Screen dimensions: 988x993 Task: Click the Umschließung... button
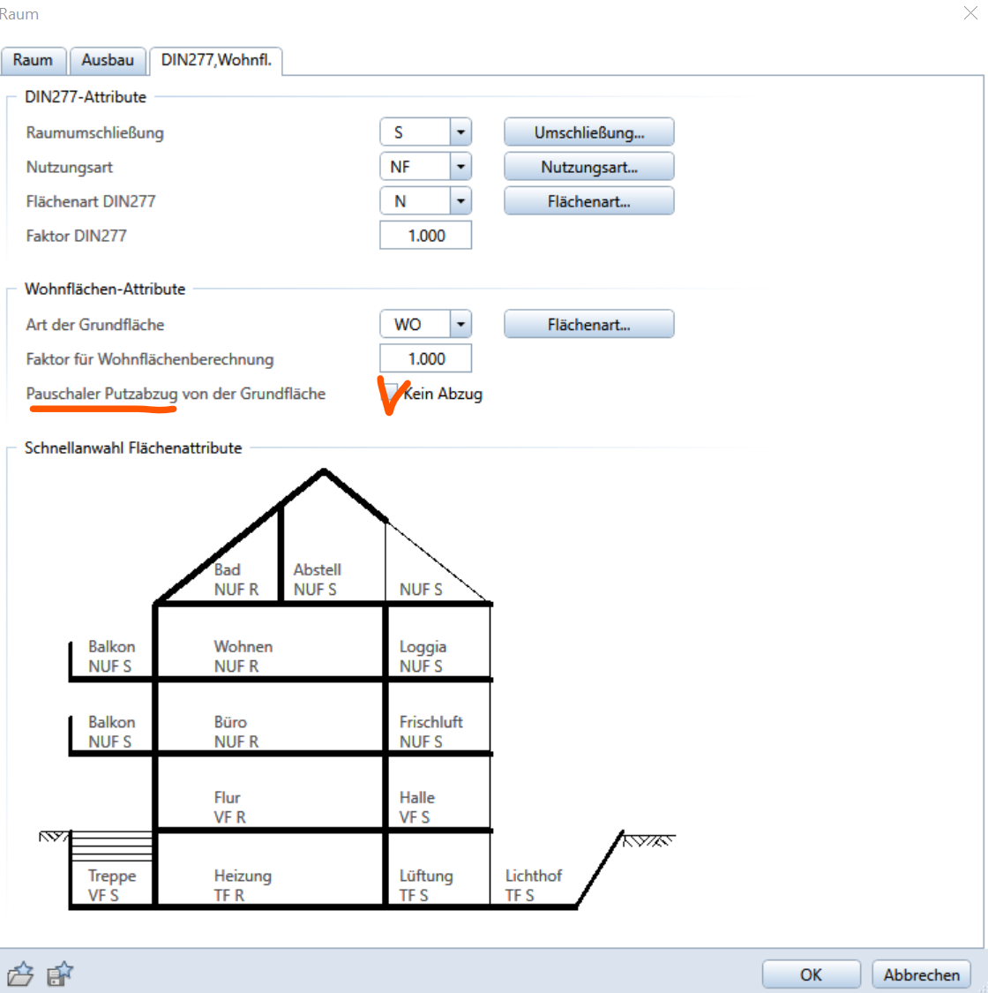point(588,132)
